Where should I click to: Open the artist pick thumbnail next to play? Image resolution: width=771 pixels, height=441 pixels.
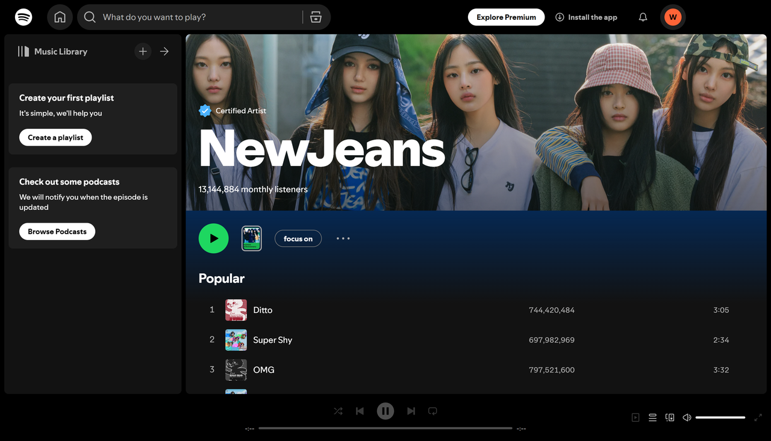[252, 238]
